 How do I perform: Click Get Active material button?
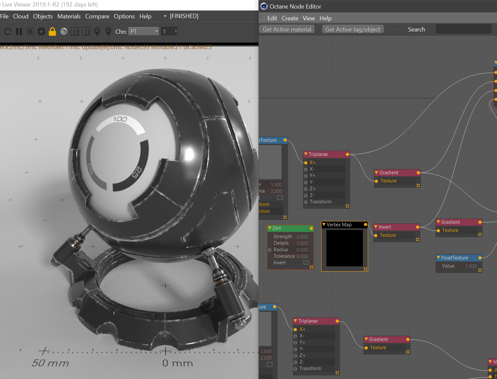(287, 29)
